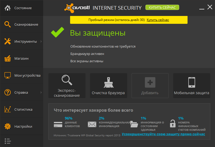Image resolution: width=215 pixels, height=147 pixels.
Task: Click the chart icon beside Статистика
Action: [8, 109]
